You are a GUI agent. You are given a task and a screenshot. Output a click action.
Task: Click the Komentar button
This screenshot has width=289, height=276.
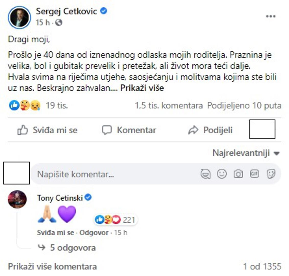[129, 130]
